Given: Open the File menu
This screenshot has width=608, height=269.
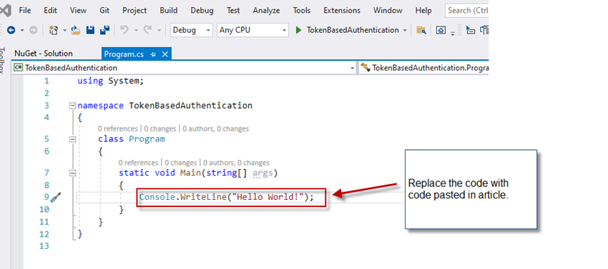Looking at the screenshot, I should [25, 11].
